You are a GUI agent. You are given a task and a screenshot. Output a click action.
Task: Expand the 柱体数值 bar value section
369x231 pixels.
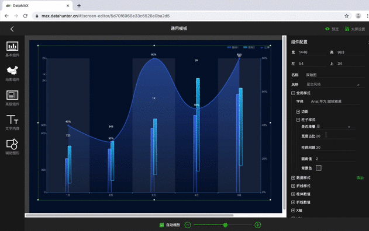293,194
